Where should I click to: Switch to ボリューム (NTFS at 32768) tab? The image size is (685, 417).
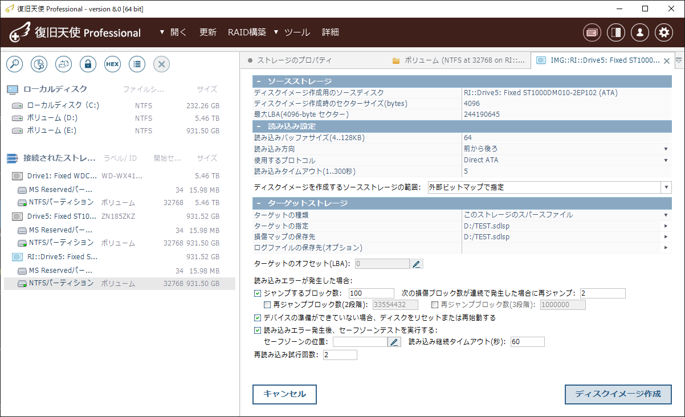(x=458, y=60)
